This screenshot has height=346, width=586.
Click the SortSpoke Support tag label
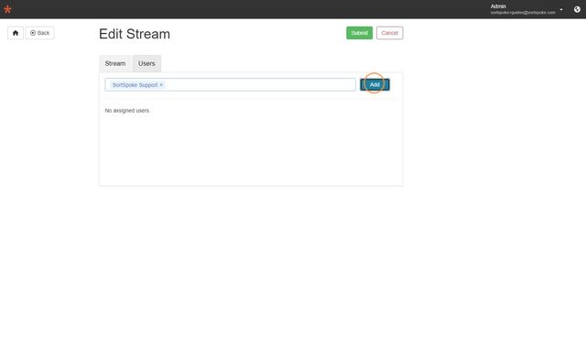(x=135, y=85)
